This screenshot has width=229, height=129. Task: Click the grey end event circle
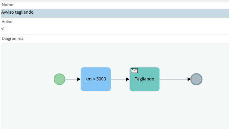pos(196,79)
